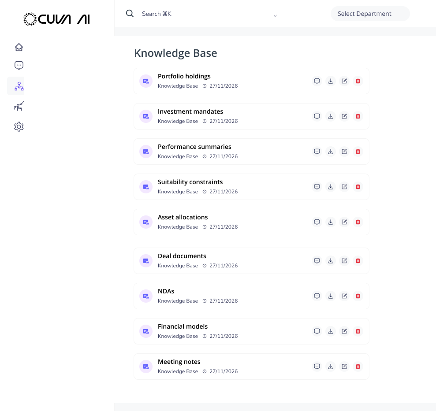436x411 pixels.
Task: Download the Asset allocations document
Action: point(331,222)
